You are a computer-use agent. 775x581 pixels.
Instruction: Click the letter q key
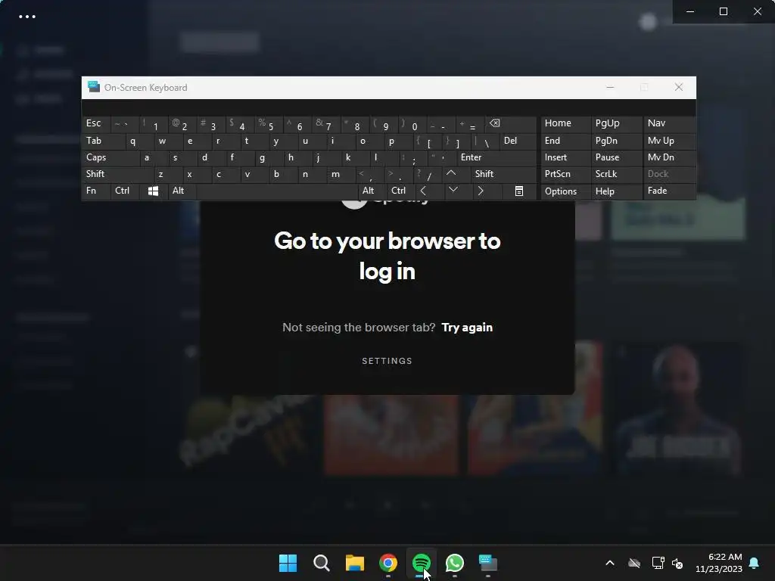click(140, 141)
